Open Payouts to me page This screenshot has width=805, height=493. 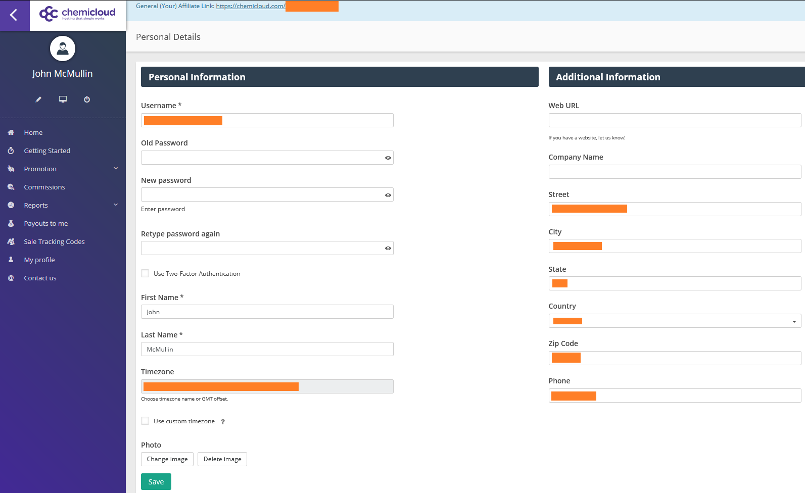pyautogui.click(x=46, y=223)
